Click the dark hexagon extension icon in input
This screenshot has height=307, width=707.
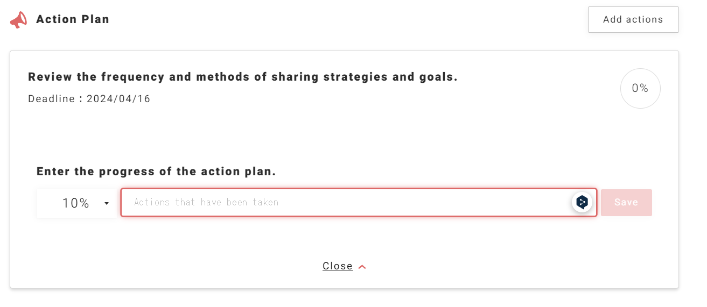pos(582,202)
